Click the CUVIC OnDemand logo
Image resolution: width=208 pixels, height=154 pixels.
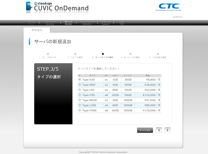tap(57, 7)
